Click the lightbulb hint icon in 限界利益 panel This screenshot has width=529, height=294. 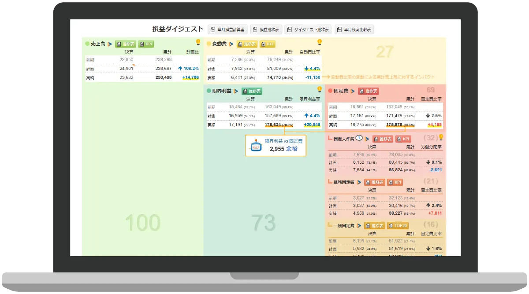pos(320,90)
